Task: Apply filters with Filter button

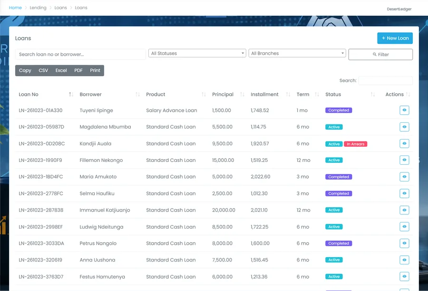Action: point(380,54)
